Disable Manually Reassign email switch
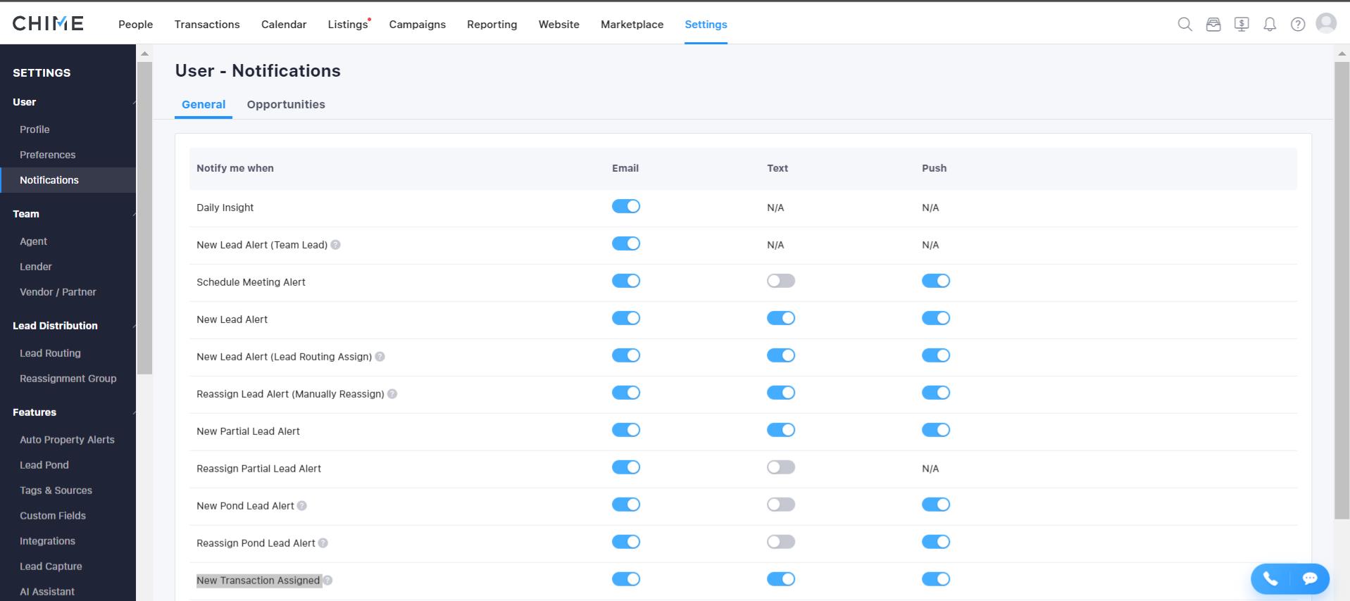The width and height of the screenshot is (1350, 601). 625,393
